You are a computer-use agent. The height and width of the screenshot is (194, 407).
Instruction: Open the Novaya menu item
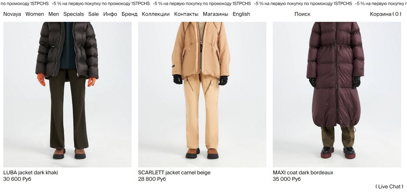click(12, 14)
